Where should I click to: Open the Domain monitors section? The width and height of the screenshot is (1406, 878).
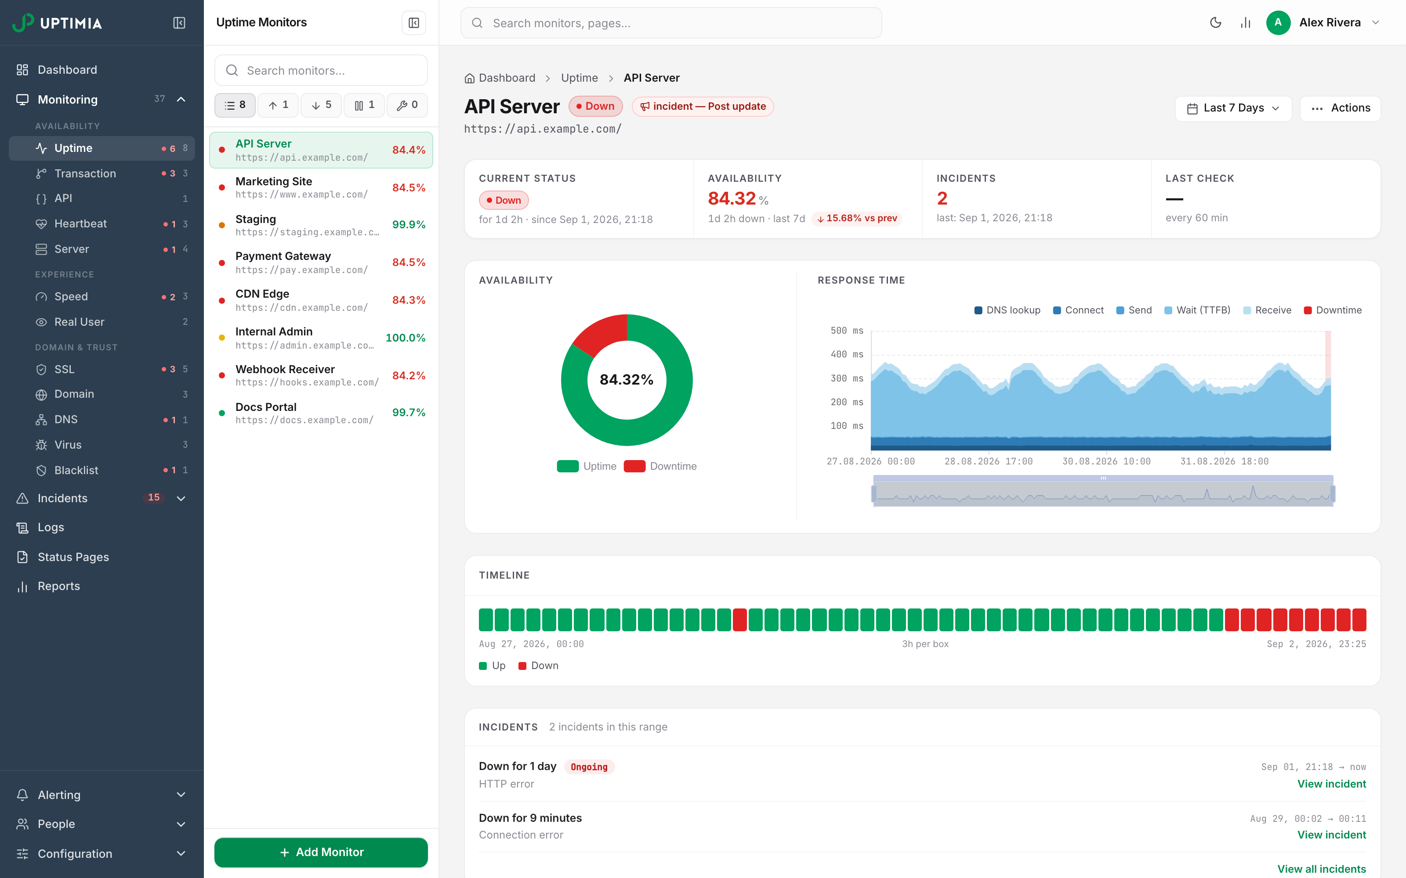101,394
